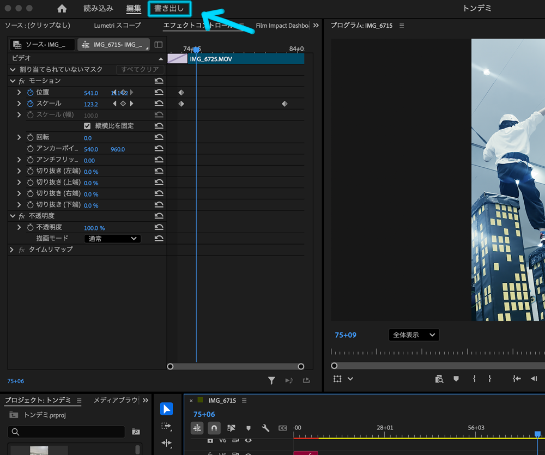Click the captions CC icon in timeline toolbar
545x455 pixels.
(x=282, y=428)
